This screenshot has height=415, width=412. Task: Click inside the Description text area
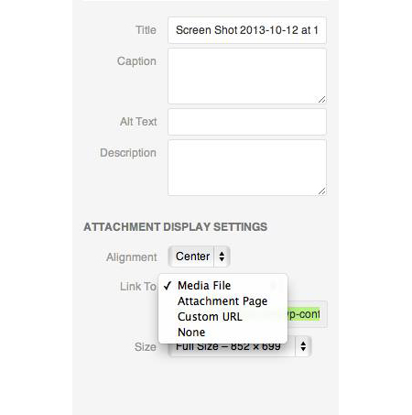247,168
